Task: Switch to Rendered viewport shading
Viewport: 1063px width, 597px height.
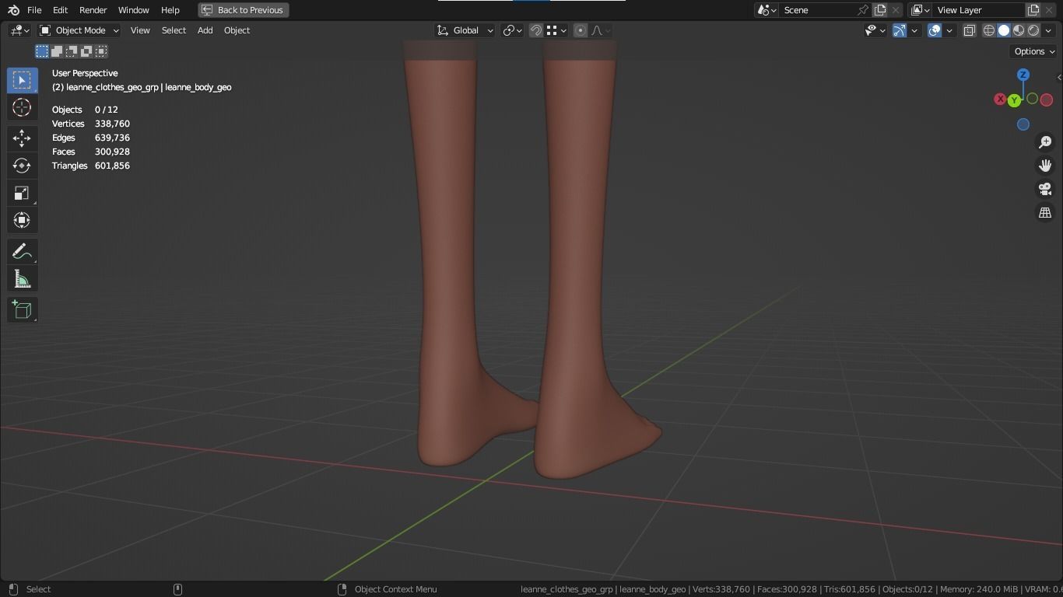Action: point(1033,30)
